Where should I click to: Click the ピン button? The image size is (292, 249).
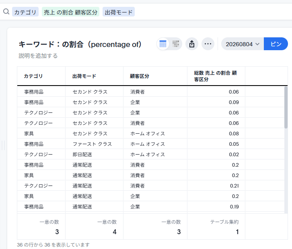coord(276,44)
